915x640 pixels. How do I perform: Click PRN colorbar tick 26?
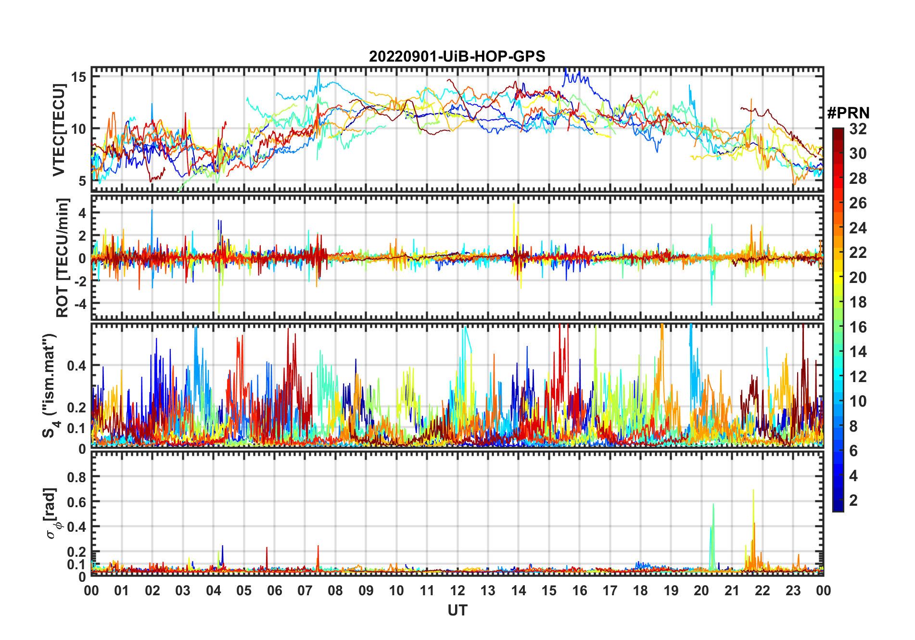click(858, 203)
